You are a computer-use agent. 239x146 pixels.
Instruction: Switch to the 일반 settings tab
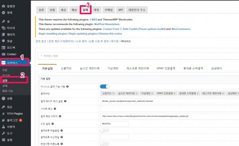[x=41, y=10]
